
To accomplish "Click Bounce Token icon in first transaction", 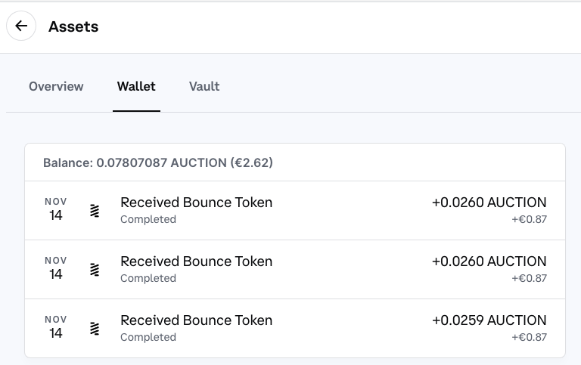I will [95, 211].
